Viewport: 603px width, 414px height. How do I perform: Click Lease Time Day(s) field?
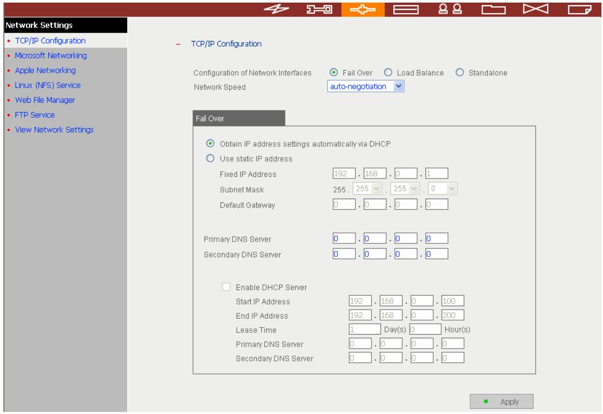[365, 329]
